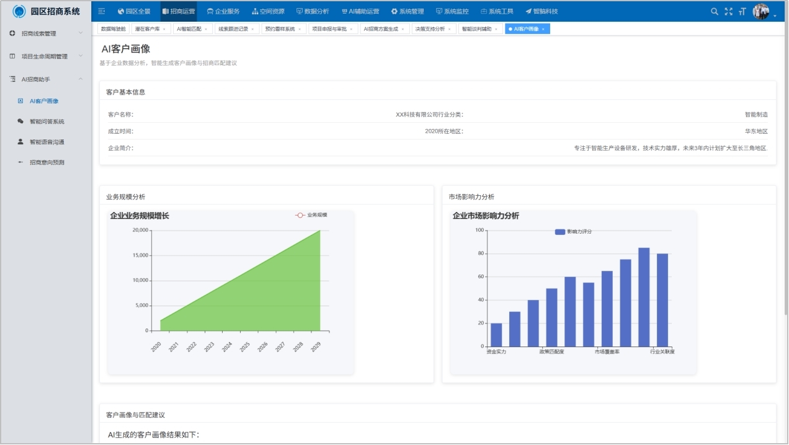Click the user avatar photo

coord(762,11)
